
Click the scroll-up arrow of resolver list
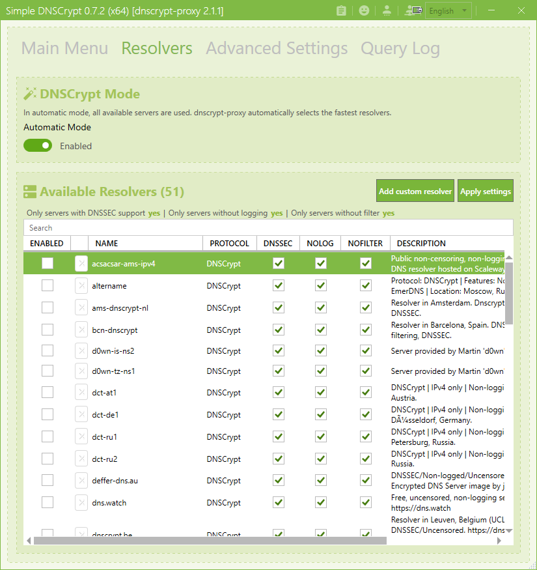click(x=510, y=257)
